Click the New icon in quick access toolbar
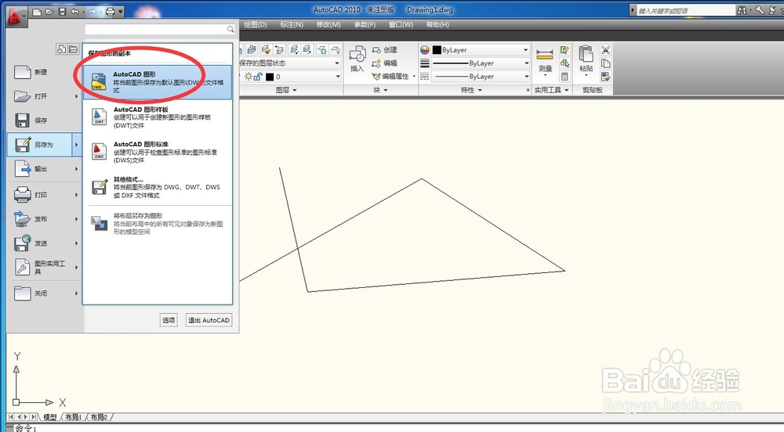784x432 pixels. (37, 12)
